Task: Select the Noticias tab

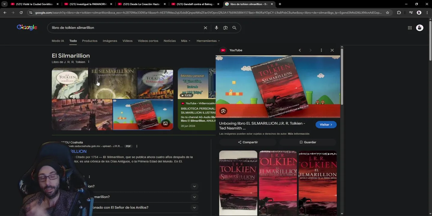Action: (x=169, y=41)
